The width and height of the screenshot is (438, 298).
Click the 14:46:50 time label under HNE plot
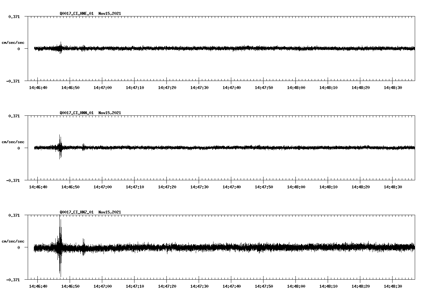(x=70, y=88)
